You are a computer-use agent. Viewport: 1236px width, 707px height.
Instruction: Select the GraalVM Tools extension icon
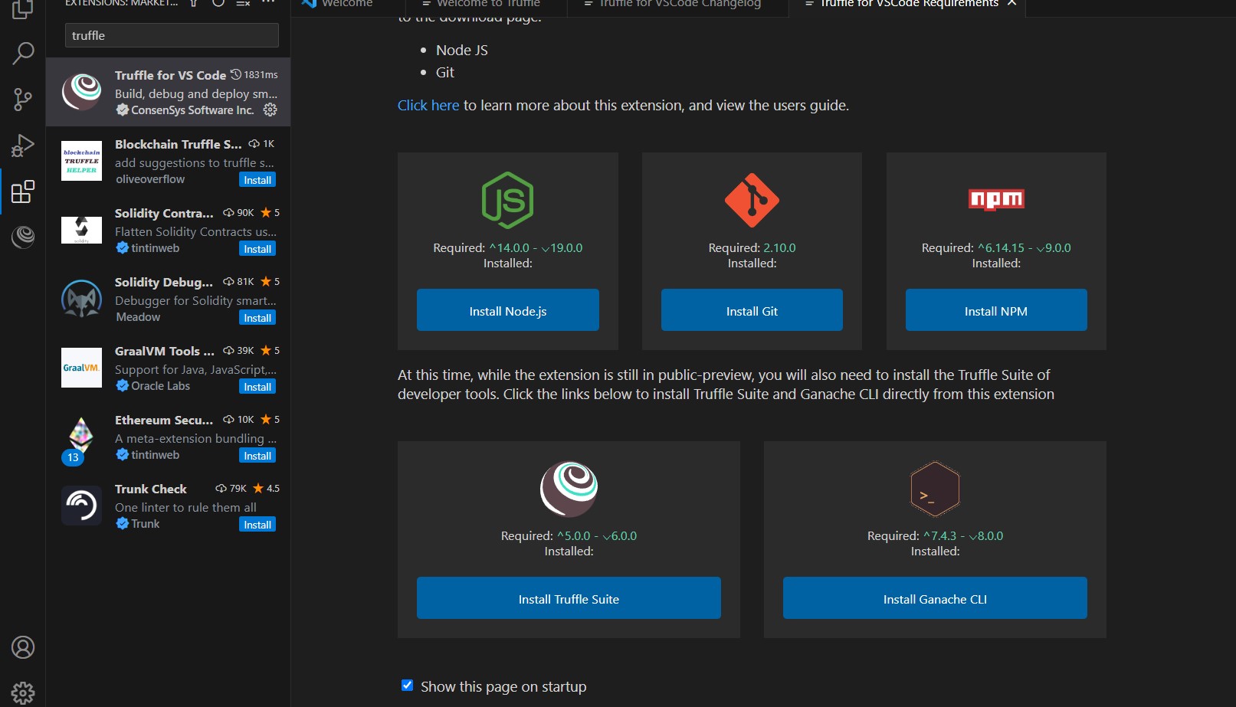point(81,368)
